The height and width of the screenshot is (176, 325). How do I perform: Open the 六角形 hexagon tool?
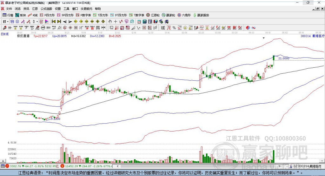tap(184, 15)
